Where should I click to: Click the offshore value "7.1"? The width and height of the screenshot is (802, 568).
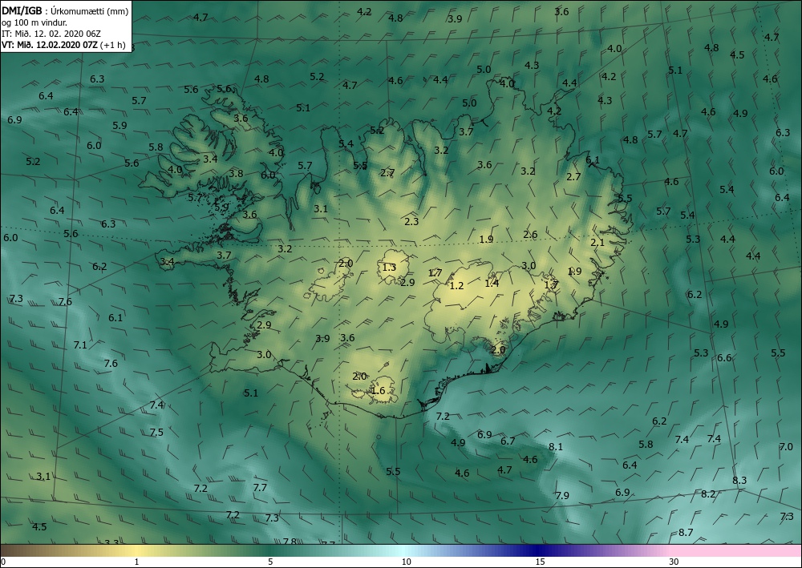tap(80, 345)
